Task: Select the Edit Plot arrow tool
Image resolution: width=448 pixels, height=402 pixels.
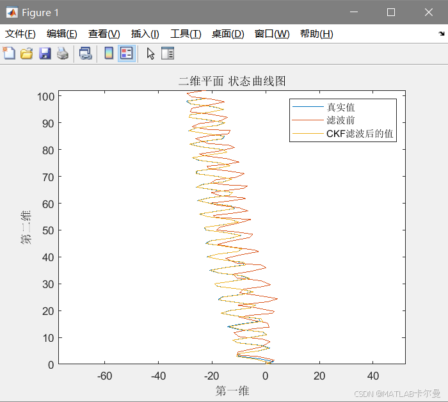Action: [150, 53]
